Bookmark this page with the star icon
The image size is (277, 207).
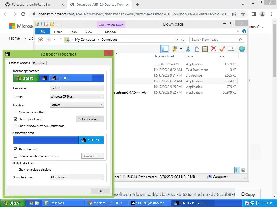243,14
